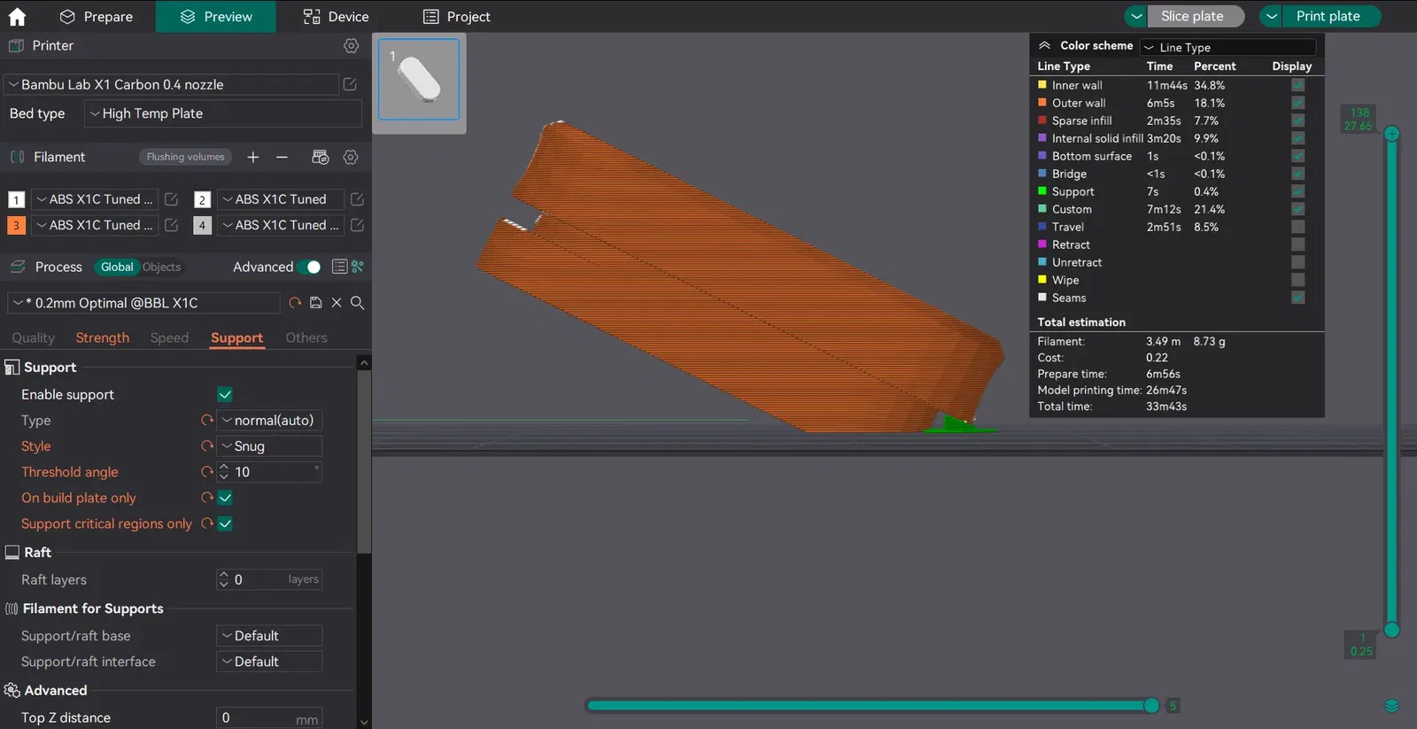The height and width of the screenshot is (729, 1417).
Task: Open filament 4 ABS preset dropdown
Action: 281,225
